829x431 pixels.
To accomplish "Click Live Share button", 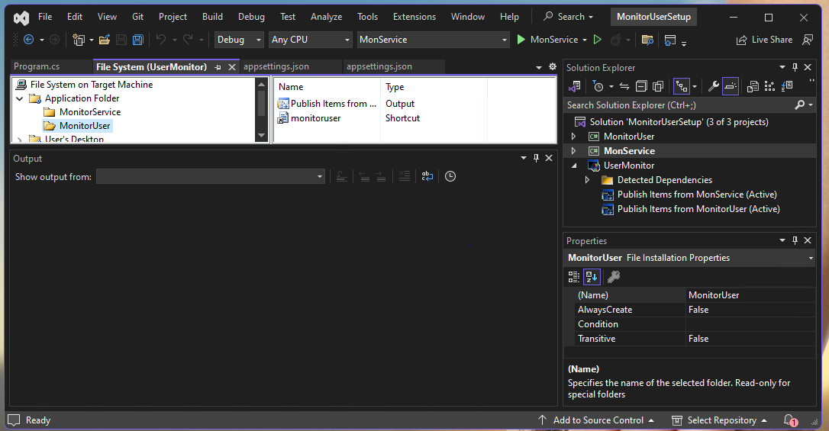I will [764, 40].
